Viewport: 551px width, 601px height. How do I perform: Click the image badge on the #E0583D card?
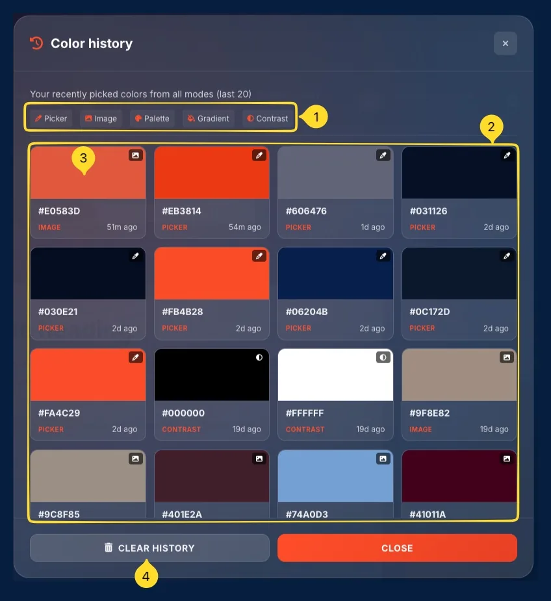pyautogui.click(x=135, y=155)
